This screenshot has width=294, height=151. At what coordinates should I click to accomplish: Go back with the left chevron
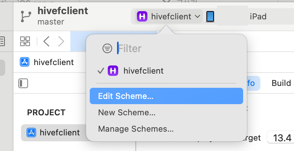click(46, 41)
